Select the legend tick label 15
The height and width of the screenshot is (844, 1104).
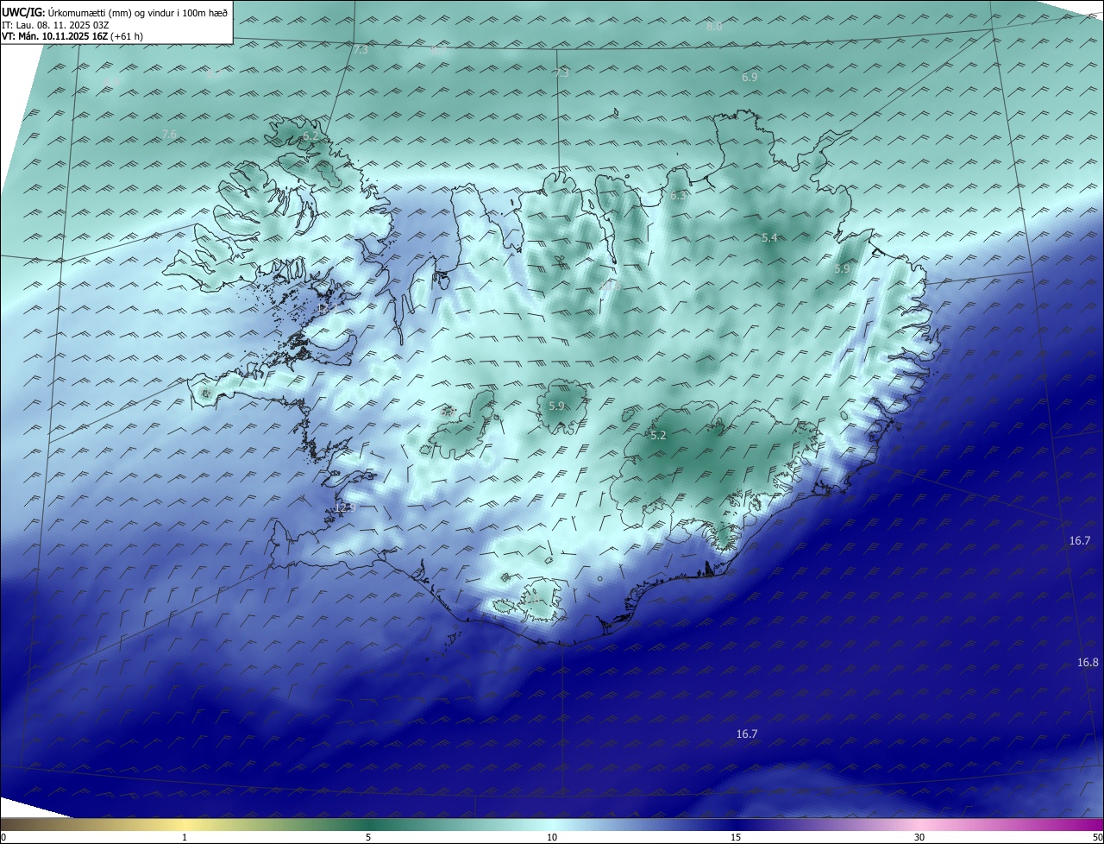point(736,837)
